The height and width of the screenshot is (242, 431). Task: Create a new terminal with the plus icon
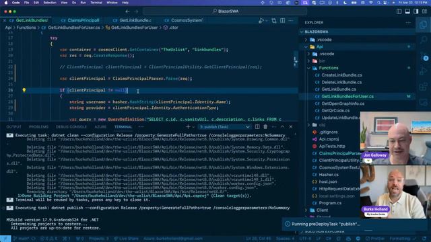point(188,127)
